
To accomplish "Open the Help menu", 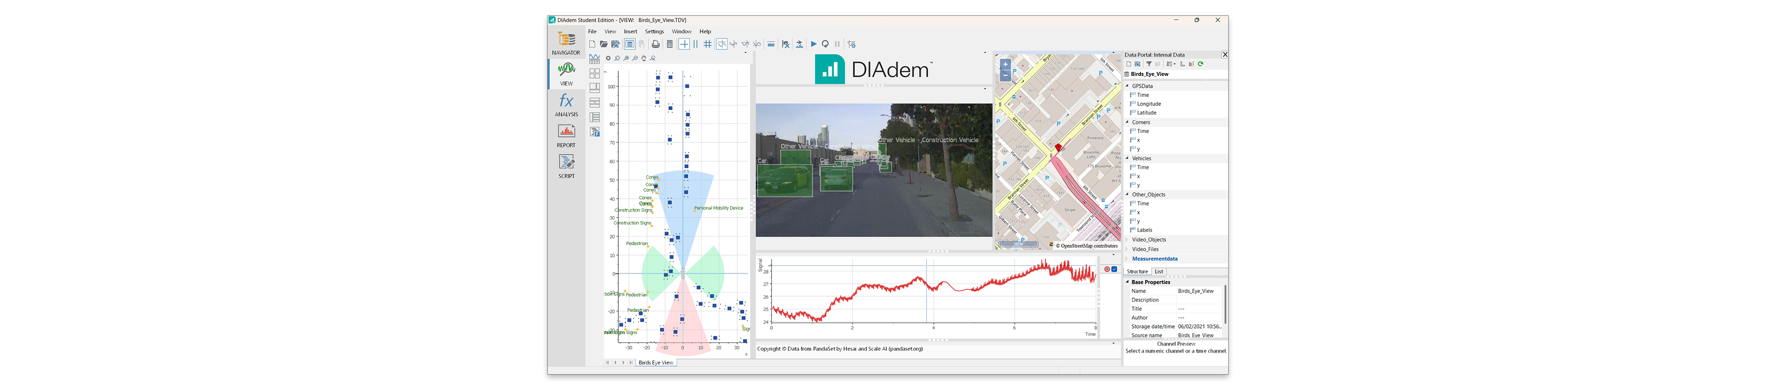I will (x=705, y=32).
